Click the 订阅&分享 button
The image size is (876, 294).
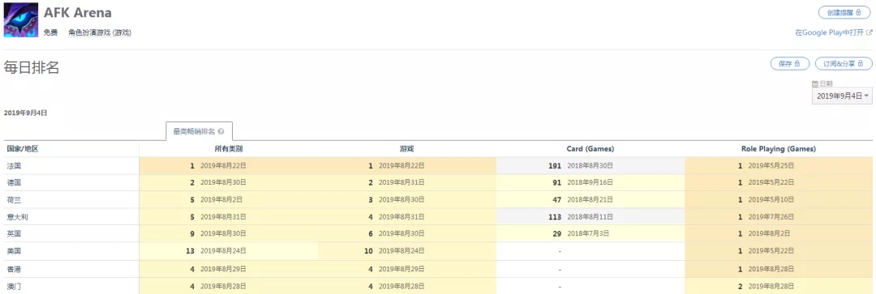pos(843,64)
